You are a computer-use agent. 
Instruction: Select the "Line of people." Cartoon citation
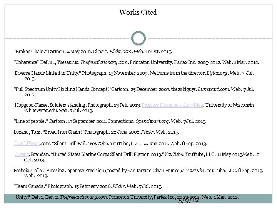point(110,121)
